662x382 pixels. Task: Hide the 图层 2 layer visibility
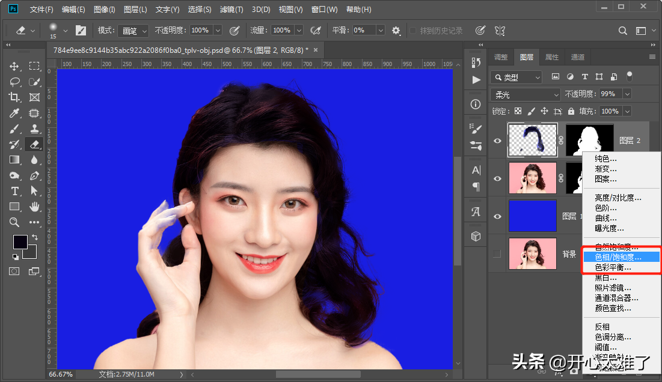point(497,141)
